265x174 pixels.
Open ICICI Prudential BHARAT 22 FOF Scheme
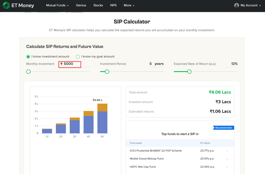[x=156, y=151]
